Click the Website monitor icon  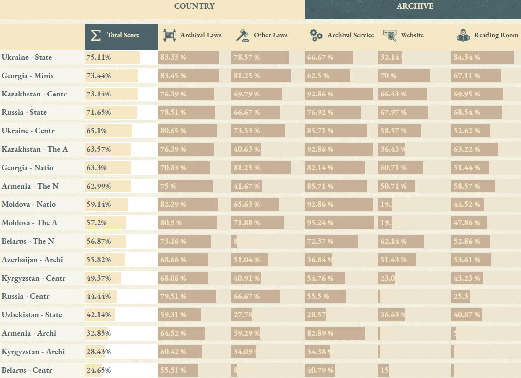click(389, 35)
